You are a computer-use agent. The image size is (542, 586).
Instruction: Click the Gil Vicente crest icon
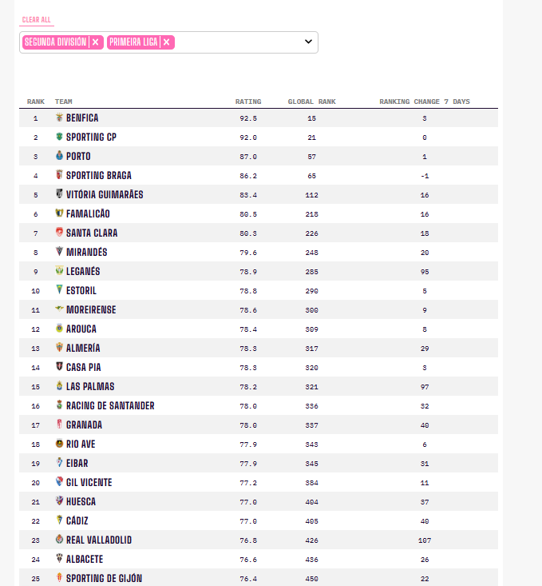tap(59, 482)
